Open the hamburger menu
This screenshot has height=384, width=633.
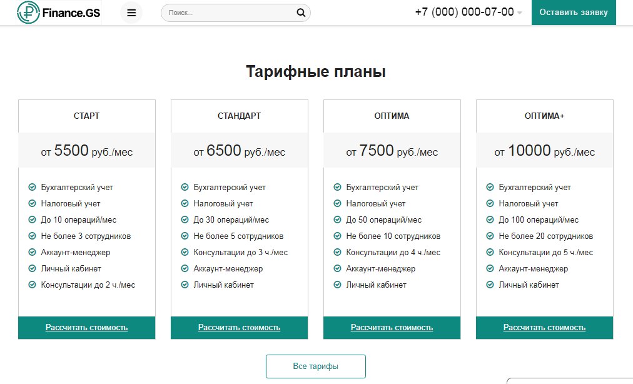coord(131,13)
